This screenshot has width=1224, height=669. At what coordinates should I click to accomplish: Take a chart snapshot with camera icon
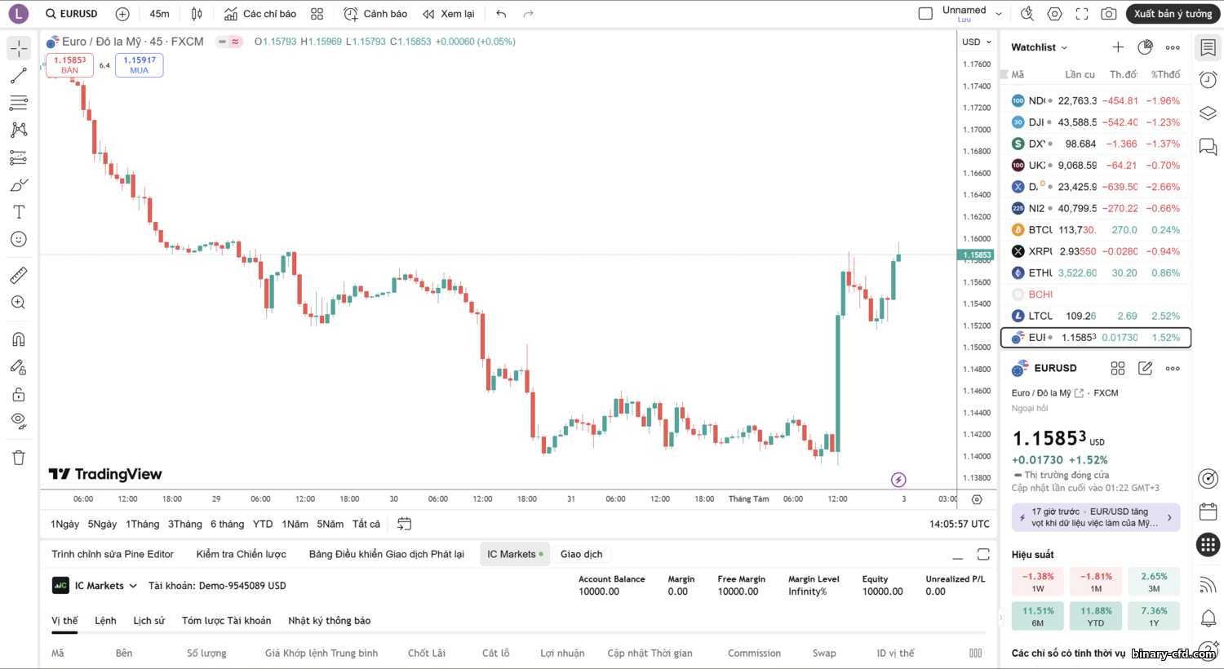click(x=1108, y=14)
